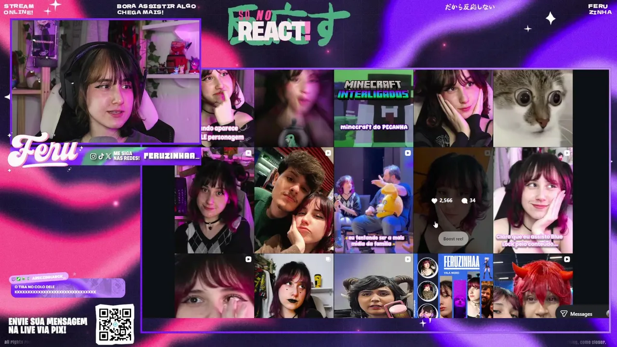Open Messages panel via paper-plane icon
Image resolution: width=617 pixels, height=347 pixels.
pos(564,314)
